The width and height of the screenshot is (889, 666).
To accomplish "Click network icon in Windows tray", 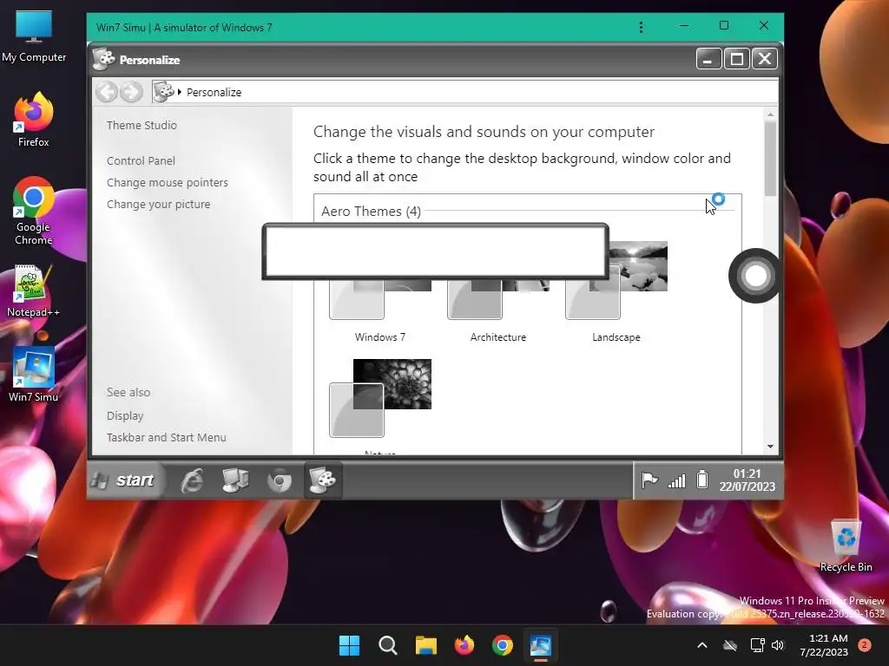I will click(757, 645).
